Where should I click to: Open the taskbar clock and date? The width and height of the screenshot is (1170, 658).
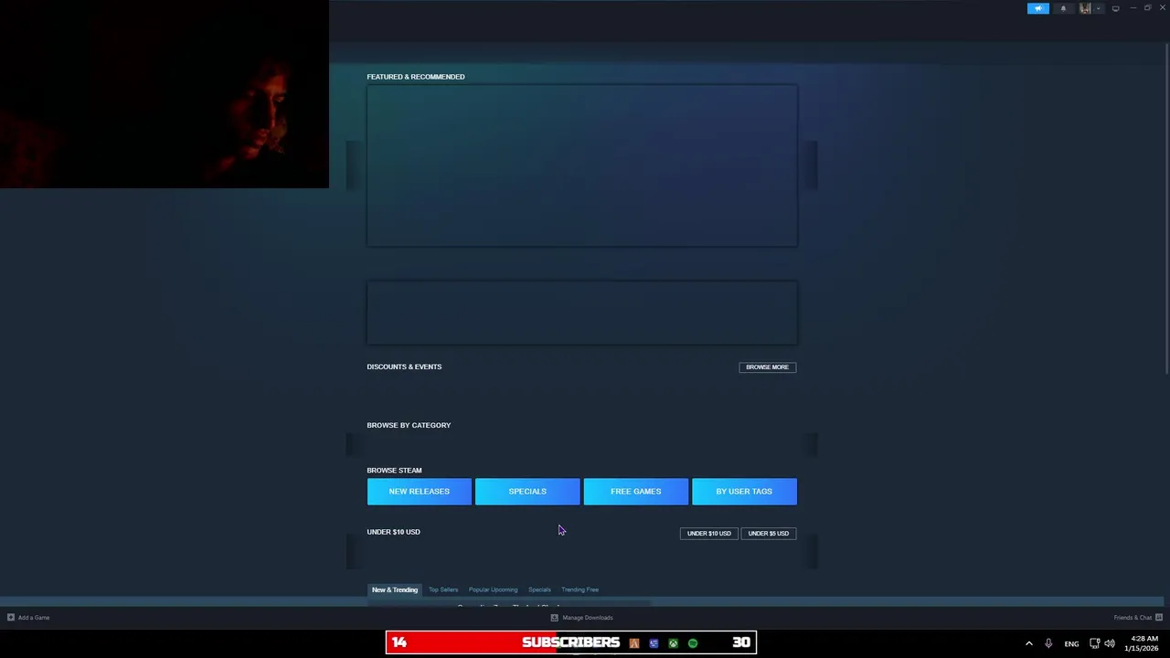pyautogui.click(x=1143, y=643)
